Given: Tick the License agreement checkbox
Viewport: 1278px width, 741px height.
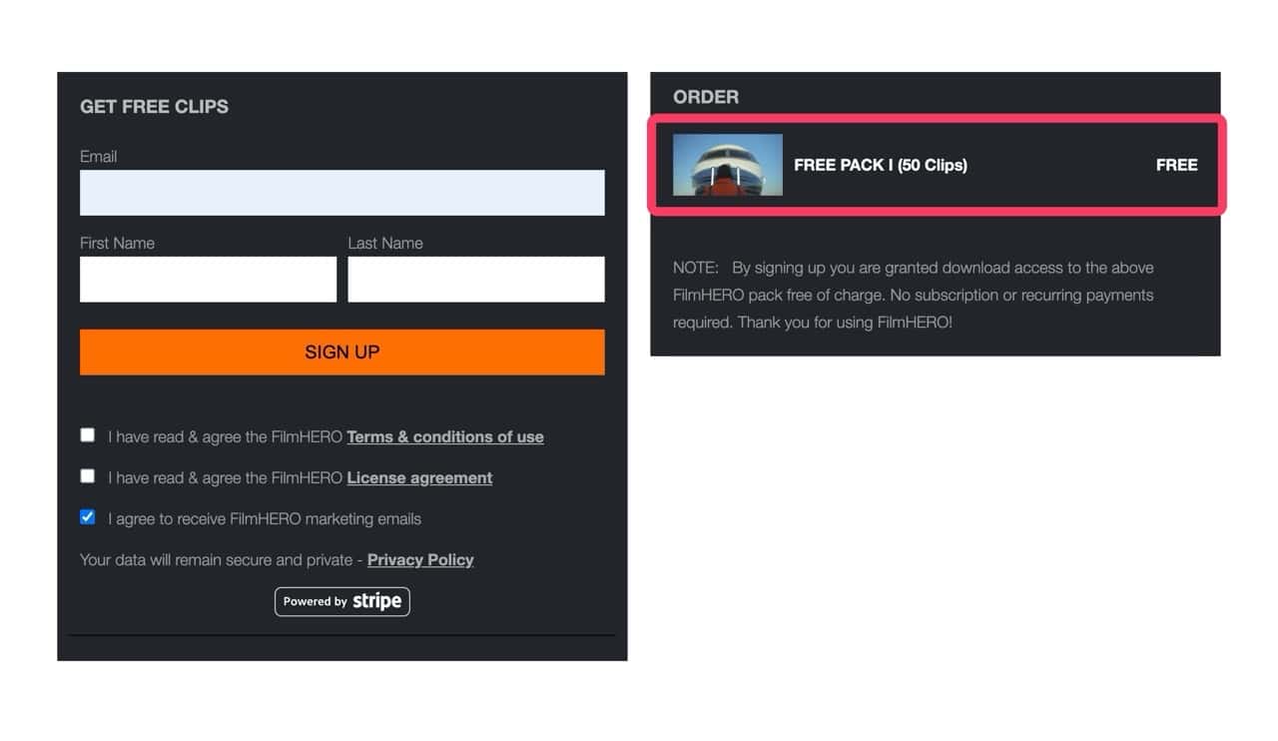Looking at the screenshot, I should (88, 475).
